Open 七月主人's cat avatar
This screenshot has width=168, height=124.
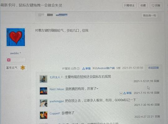(43, 79)
